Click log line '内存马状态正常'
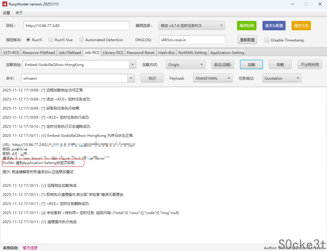Image resolution: width=327 pixels, height=251 pixels. coord(68,136)
